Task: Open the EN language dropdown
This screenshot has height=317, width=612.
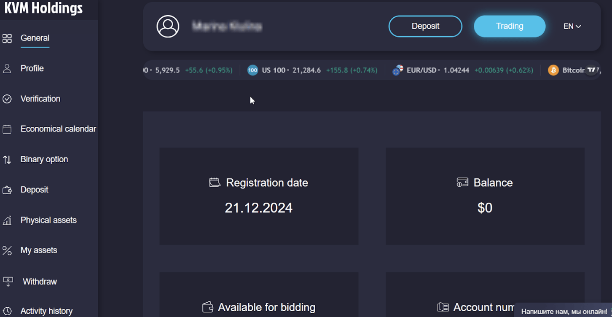Action: (x=572, y=27)
